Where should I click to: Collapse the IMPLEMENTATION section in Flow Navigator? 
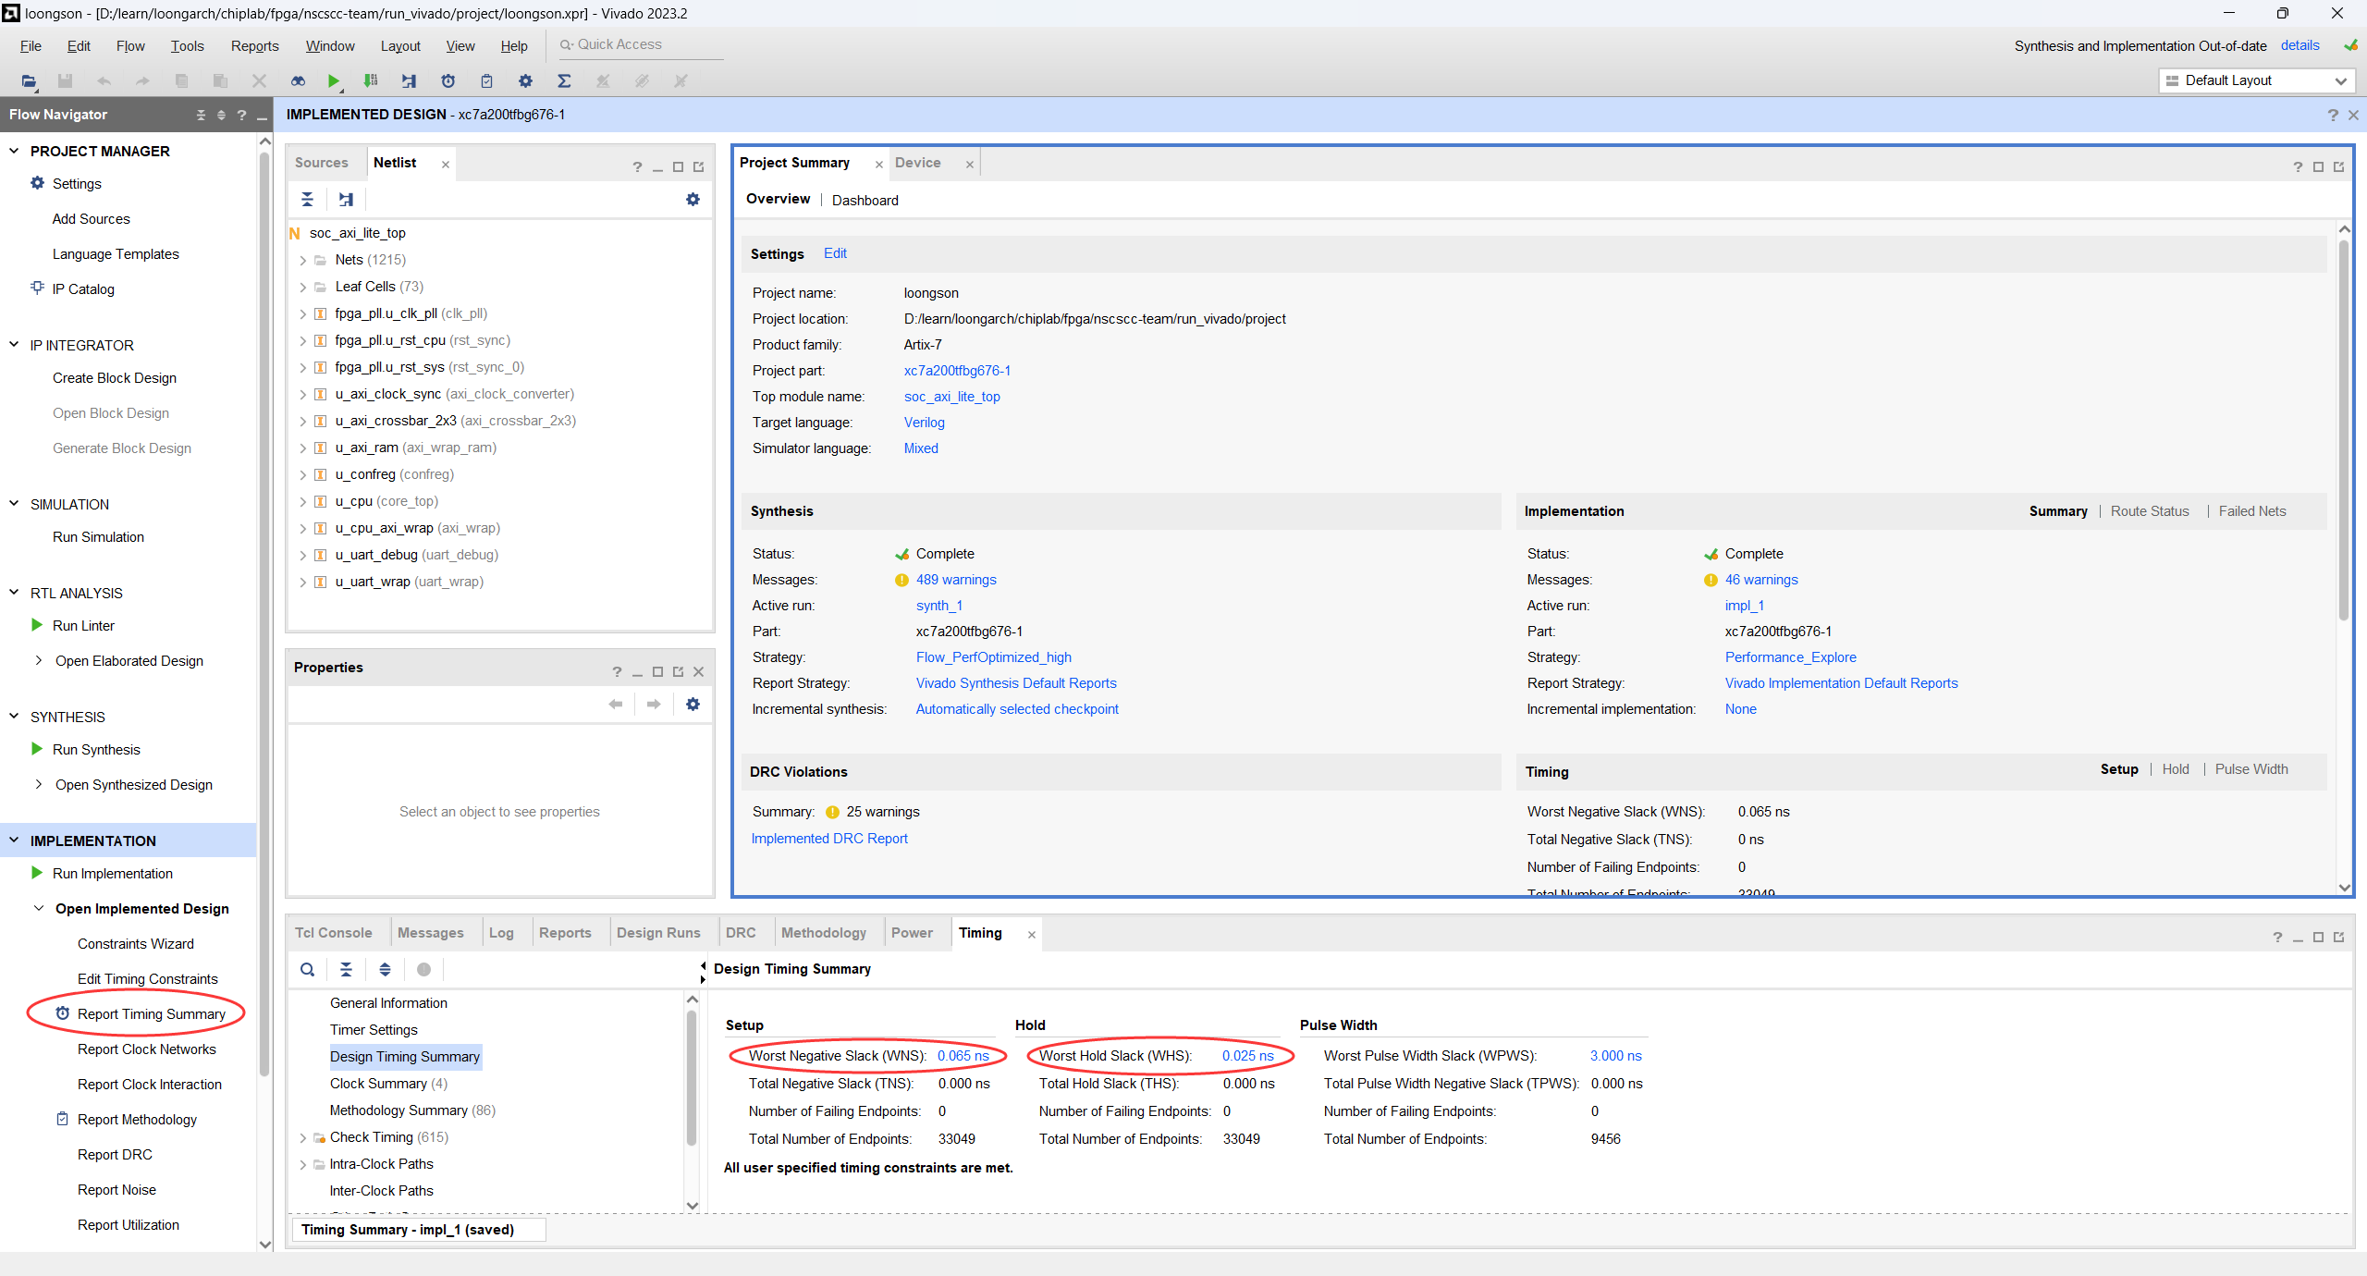tap(14, 840)
